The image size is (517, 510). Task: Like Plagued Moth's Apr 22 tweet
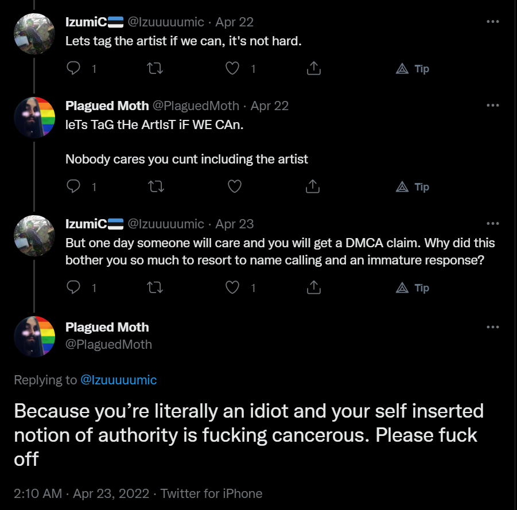(x=235, y=186)
